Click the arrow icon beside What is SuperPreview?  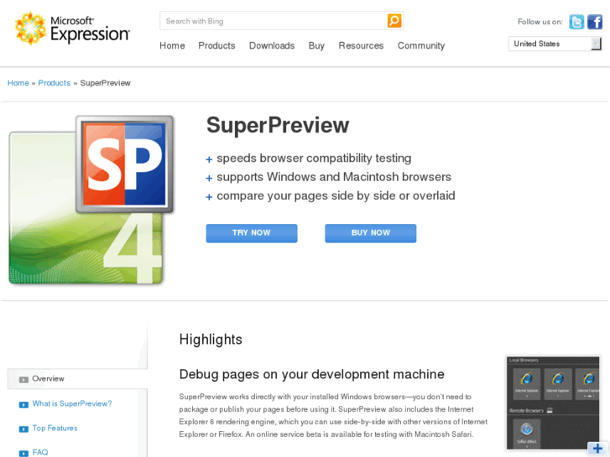(23, 405)
